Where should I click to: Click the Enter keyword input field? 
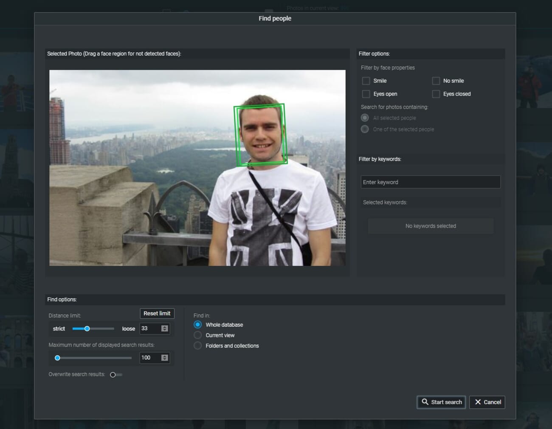430,182
